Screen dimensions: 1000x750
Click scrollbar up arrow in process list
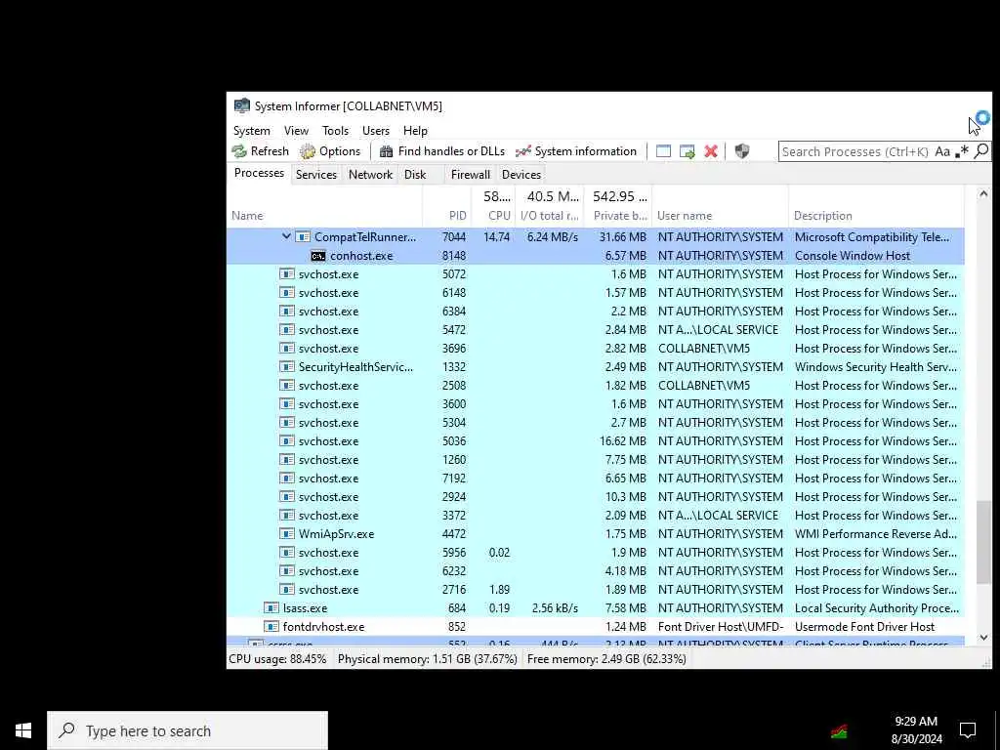[x=982, y=194]
